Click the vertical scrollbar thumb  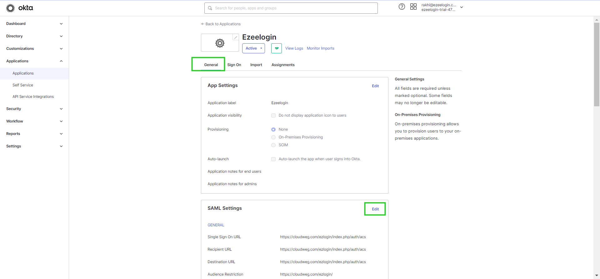597,65
